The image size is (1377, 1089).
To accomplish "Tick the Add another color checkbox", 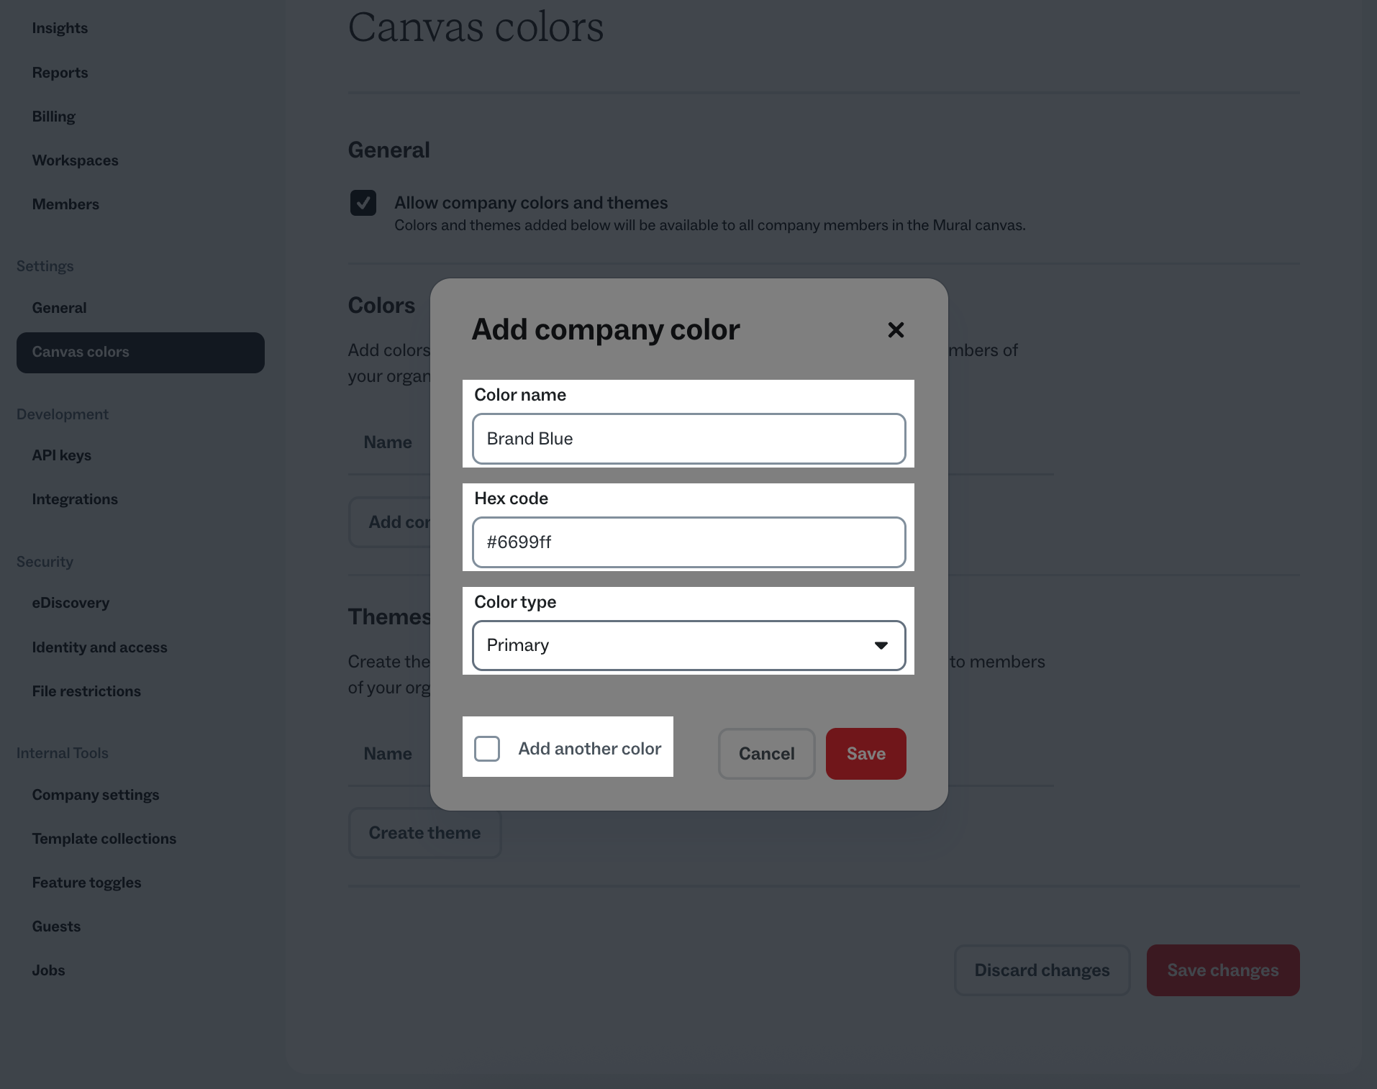I will 487,749.
